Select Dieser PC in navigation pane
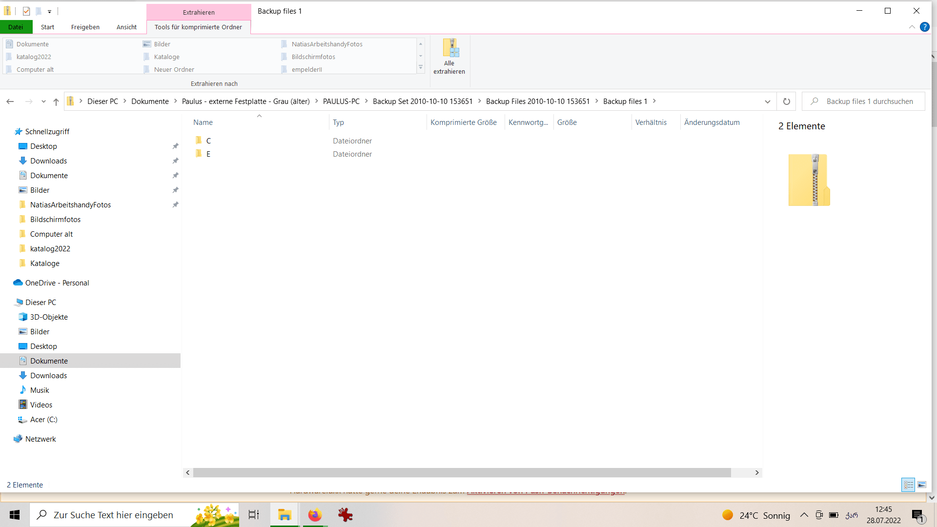The image size is (937, 527). pos(41,303)
